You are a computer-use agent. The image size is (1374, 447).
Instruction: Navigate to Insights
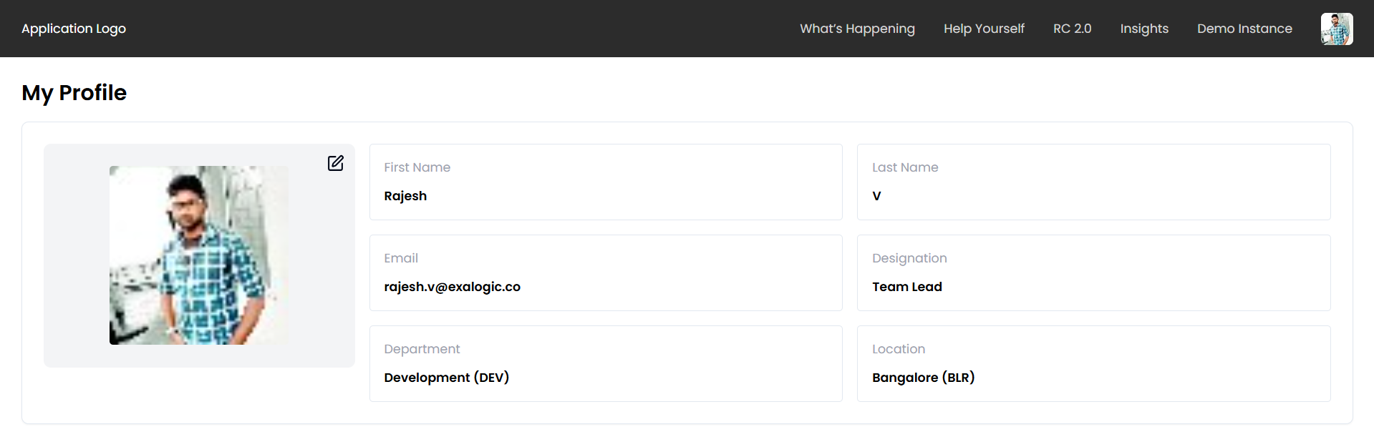click(1143, 29)
